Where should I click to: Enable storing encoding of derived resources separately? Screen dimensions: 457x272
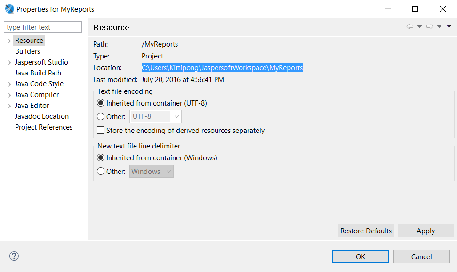click(101, 131)
